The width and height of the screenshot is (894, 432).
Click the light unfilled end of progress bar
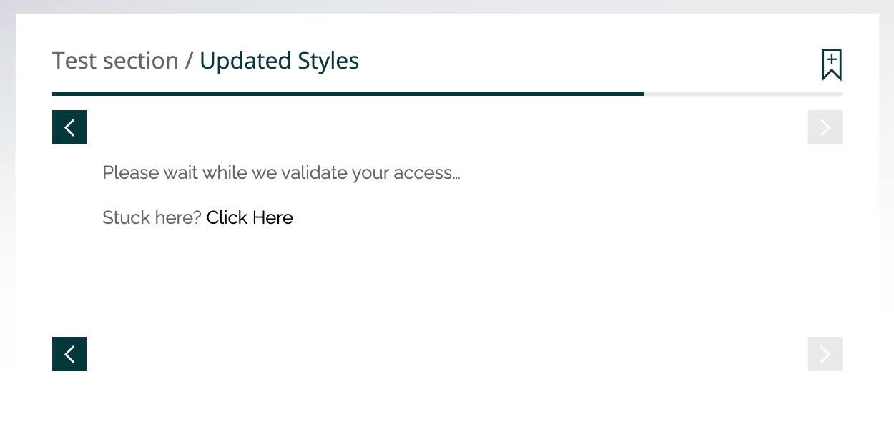point(744,94)
